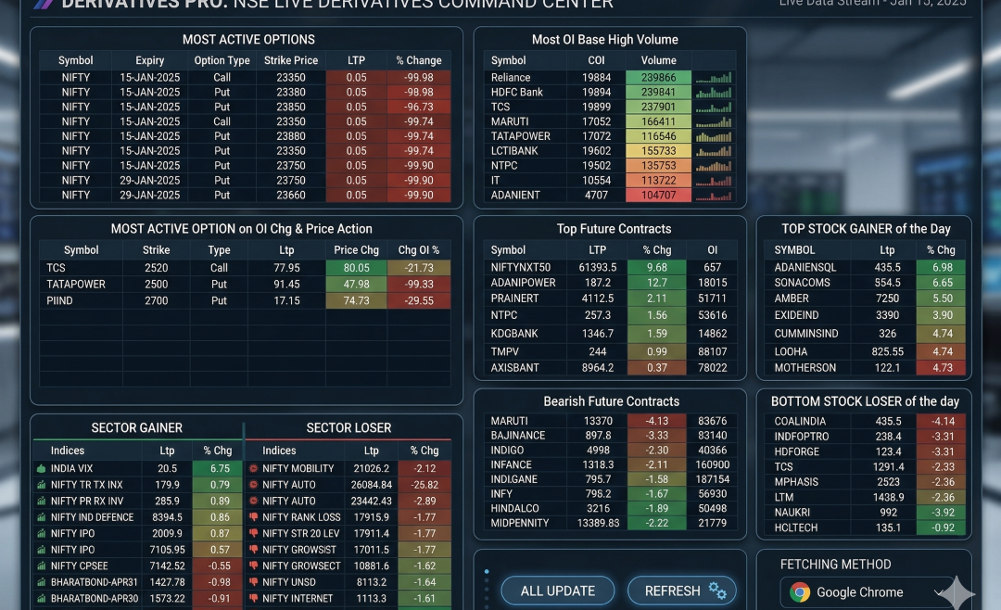Click the gears icon on the Refresh button
This screenshot has width=1001, height=610.
tap(716, 591)
